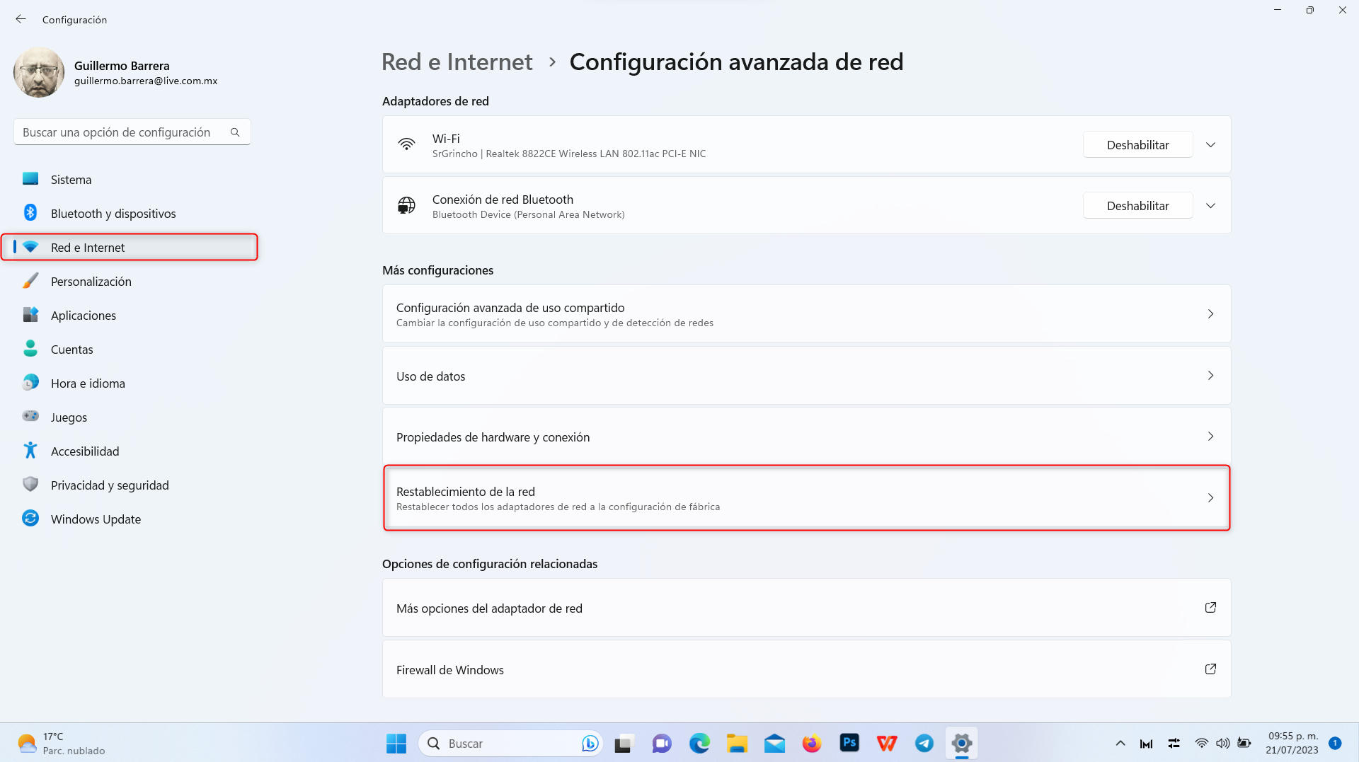
Task: Go back to Red e Internet breadcrumb
Action: (457, 62)
